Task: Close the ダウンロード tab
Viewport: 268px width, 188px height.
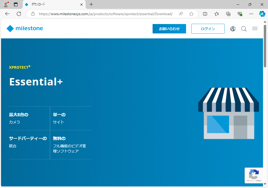Action: [x=82, y=5]
